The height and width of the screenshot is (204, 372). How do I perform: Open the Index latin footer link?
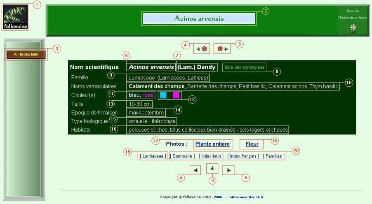tap(211, 156)
